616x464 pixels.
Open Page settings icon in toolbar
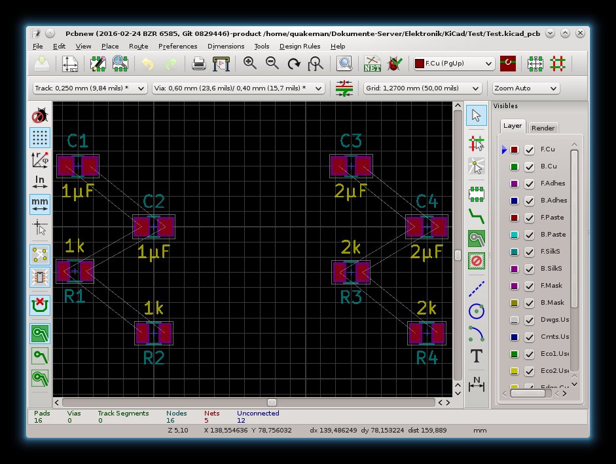click(x=70, y=64)
